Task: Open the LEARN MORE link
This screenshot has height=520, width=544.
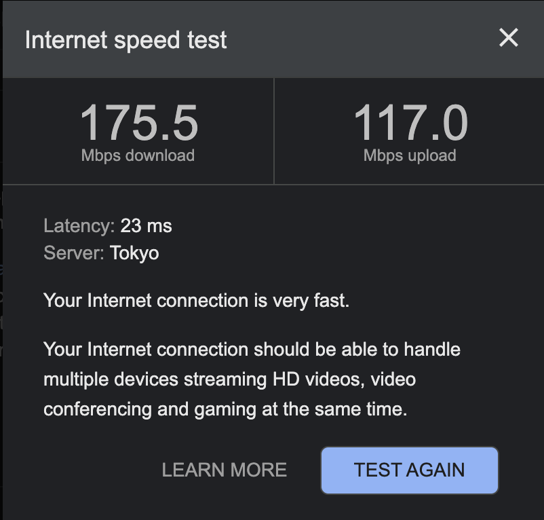Action: click(224, 470)
